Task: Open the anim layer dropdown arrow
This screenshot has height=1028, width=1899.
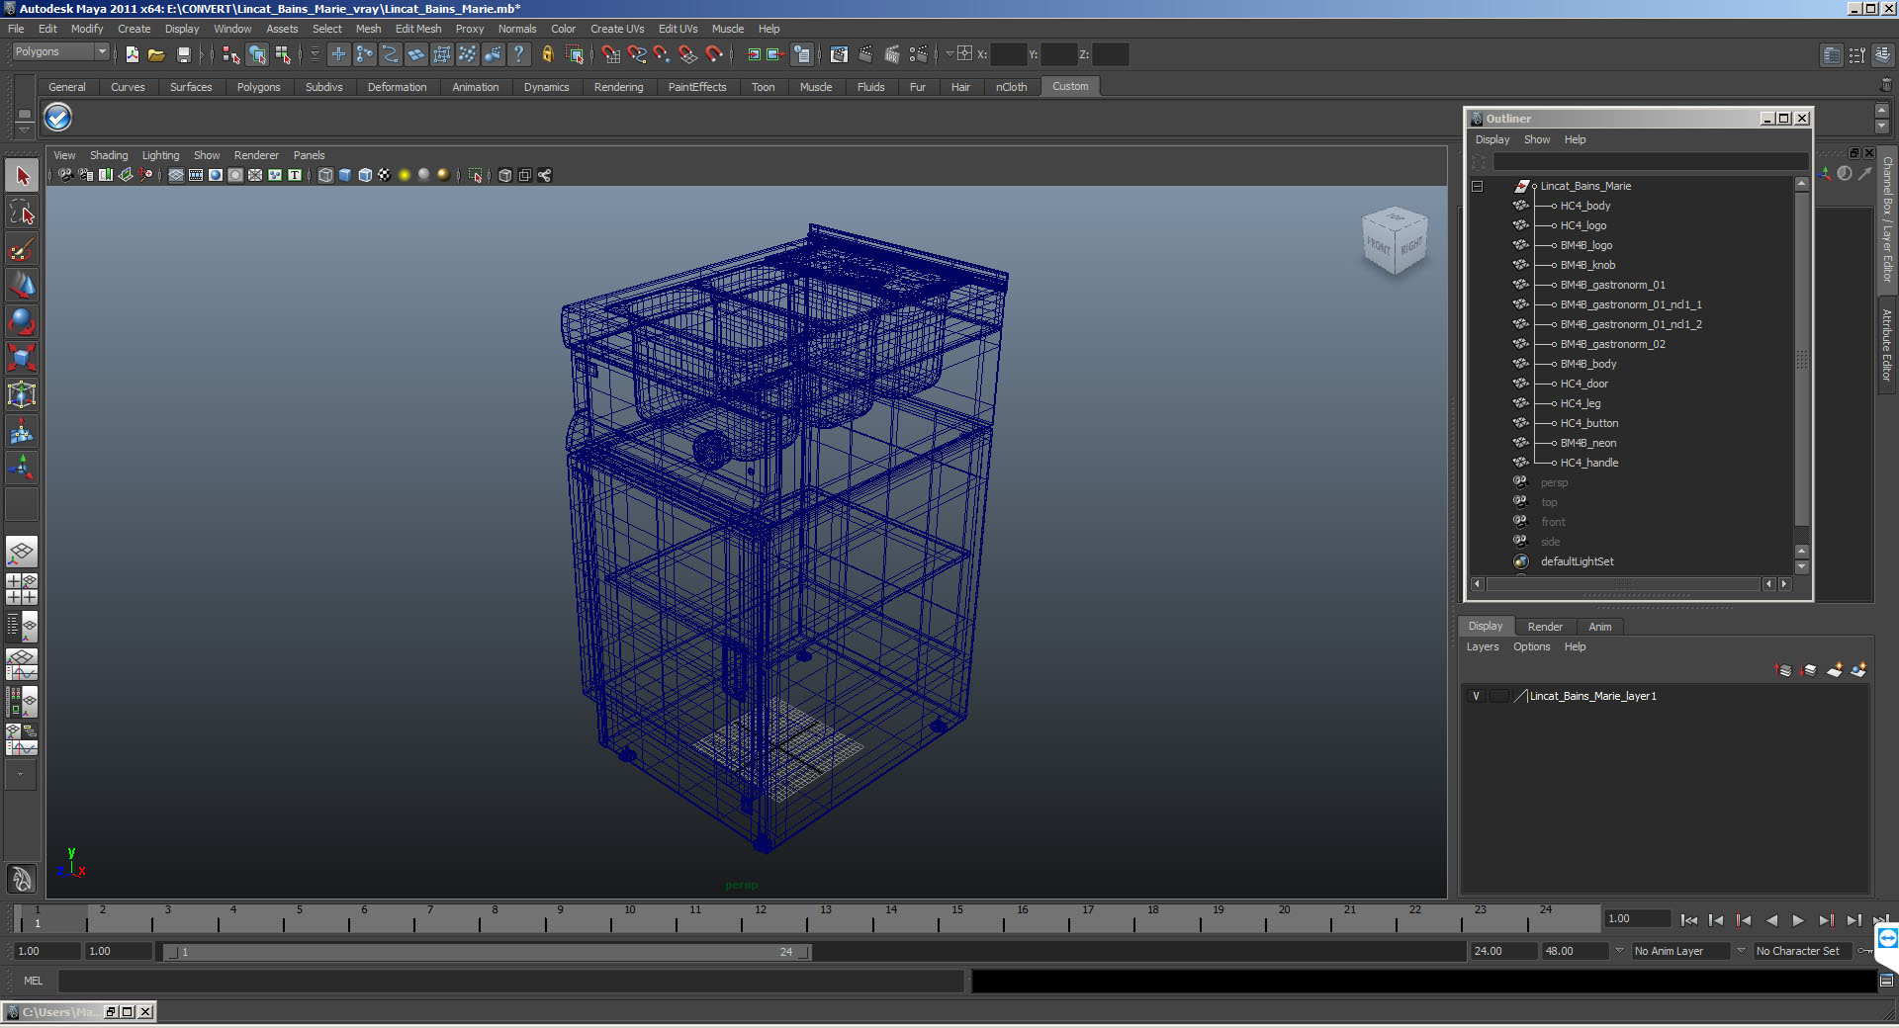Action: click(1619, 951)
